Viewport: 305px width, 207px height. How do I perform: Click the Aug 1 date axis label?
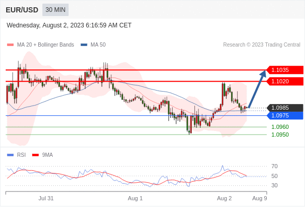pos(135,198)
